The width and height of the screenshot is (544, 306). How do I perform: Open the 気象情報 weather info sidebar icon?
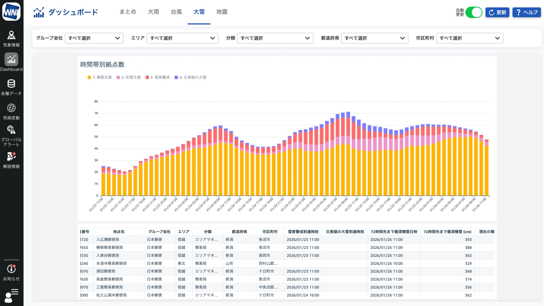click(x=11, y=38)
